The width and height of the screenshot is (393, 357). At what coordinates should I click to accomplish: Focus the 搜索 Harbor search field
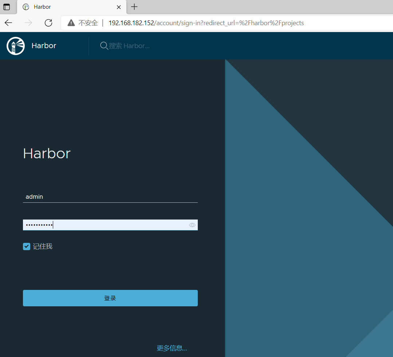pos(129,46)
